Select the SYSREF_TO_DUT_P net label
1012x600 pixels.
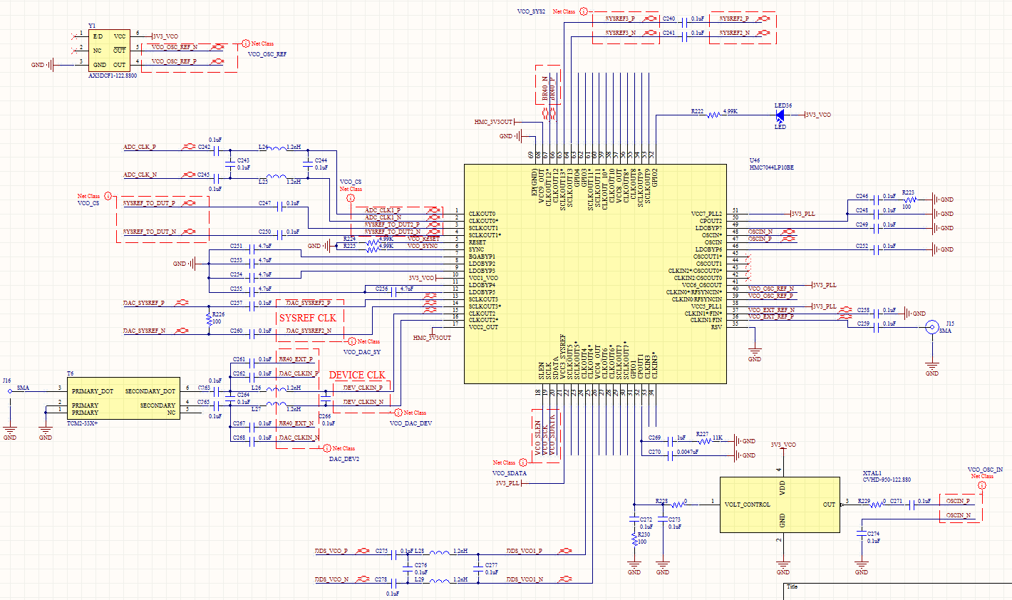tap(149, 204)
